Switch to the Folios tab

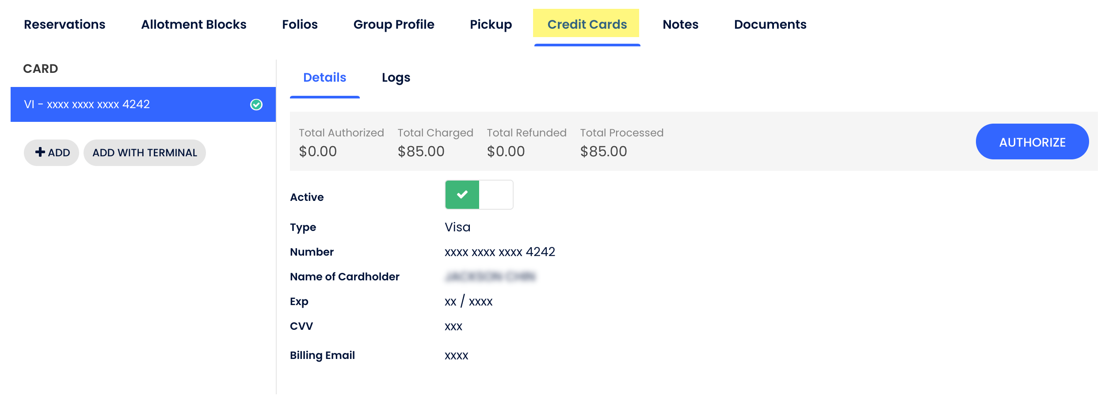tap(300, 24)
